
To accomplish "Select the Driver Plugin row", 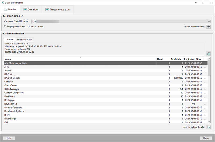I will pos(106,119).
